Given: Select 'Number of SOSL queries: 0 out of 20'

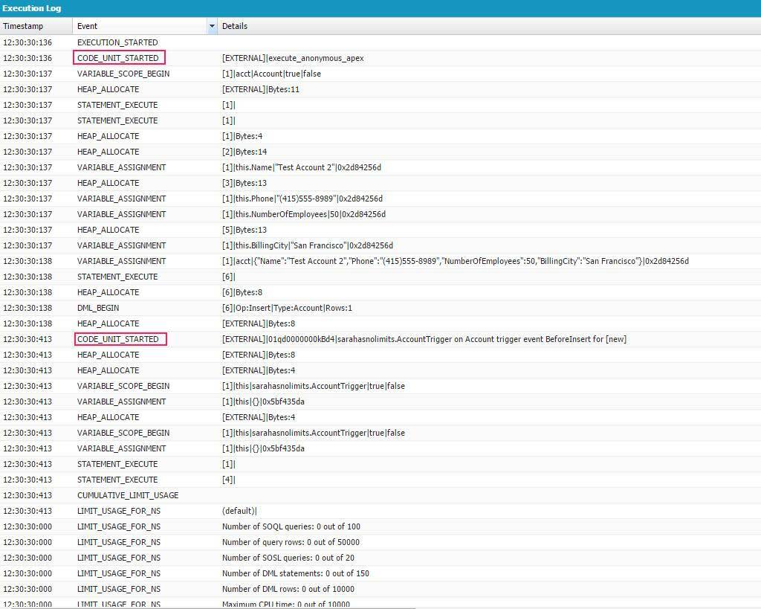Looking at the screenshot, I should 288,558.
